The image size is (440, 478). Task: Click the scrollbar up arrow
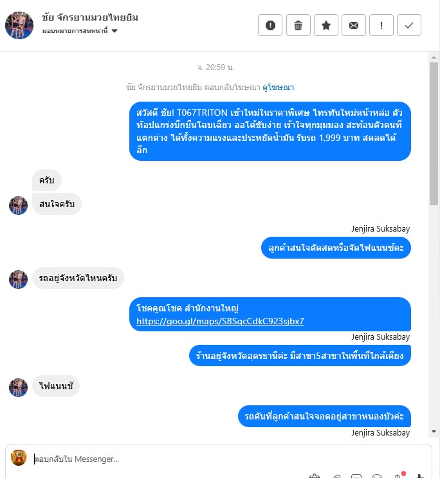pyautogui.click(x=434, y=57)
